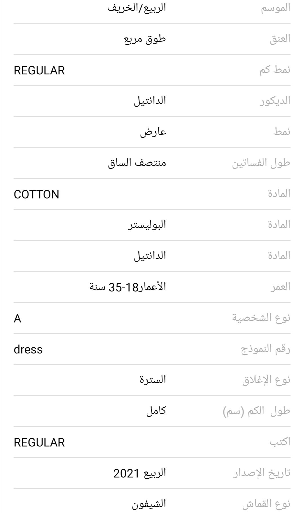Click the نوع الشخصية label
The width and height of the screenshot is (304, 513).
[x=261, y=318]
